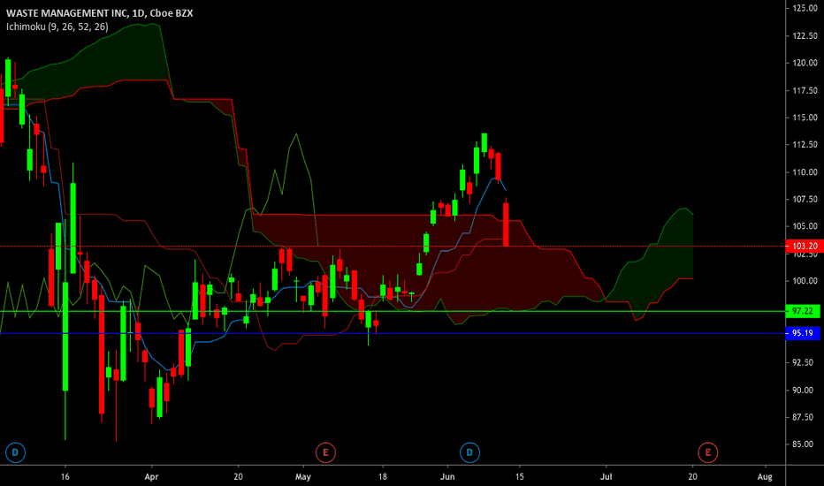Click the 120.00 price axis value

pyautogui.click(x=805, y=63)
